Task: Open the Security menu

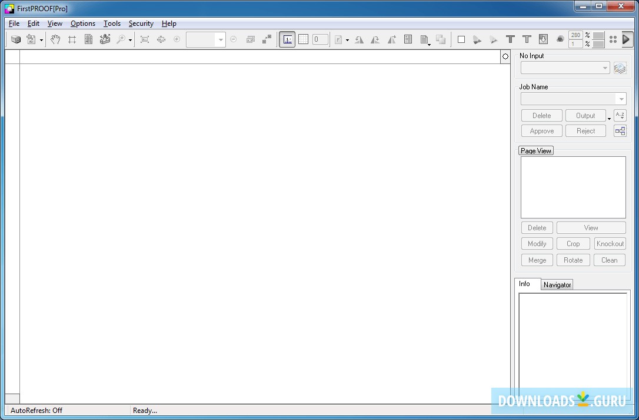Action: [141, 23]
